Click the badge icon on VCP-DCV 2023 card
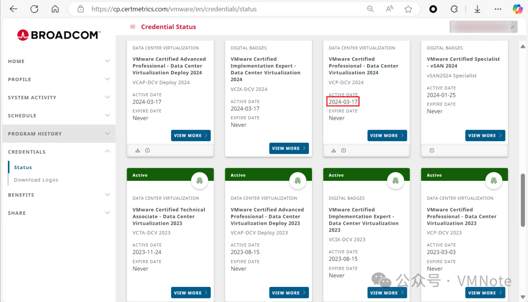 pyautogui.click(x=494, y=181)
